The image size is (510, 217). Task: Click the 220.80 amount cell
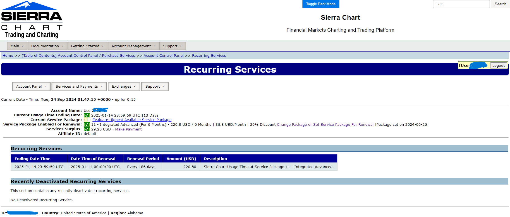181,167
